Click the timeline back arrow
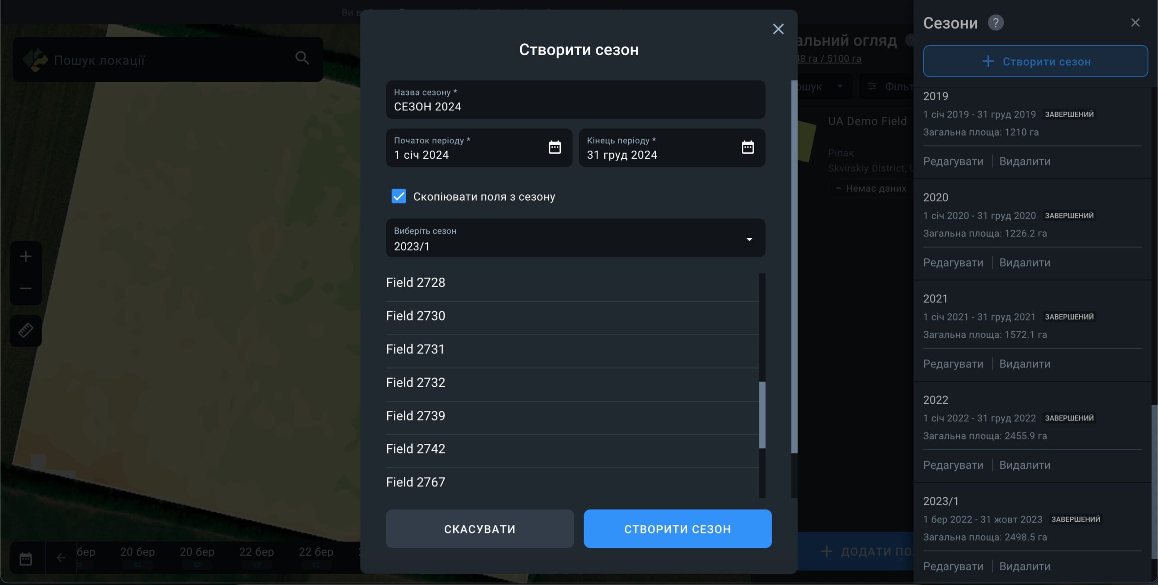The height and width of the screenshot is (585, 1158). pyautogui.click(x=61, y=558)
